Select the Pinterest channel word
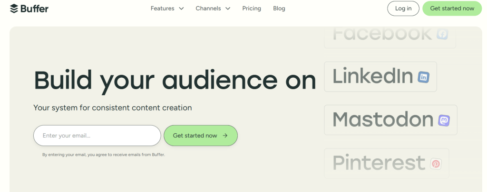 [x=379, y=163]
